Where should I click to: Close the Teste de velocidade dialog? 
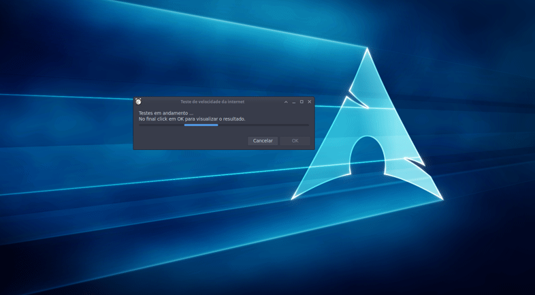coord(310,102)
